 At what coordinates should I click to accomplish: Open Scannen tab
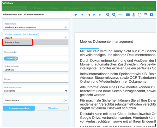click(53, 8)
